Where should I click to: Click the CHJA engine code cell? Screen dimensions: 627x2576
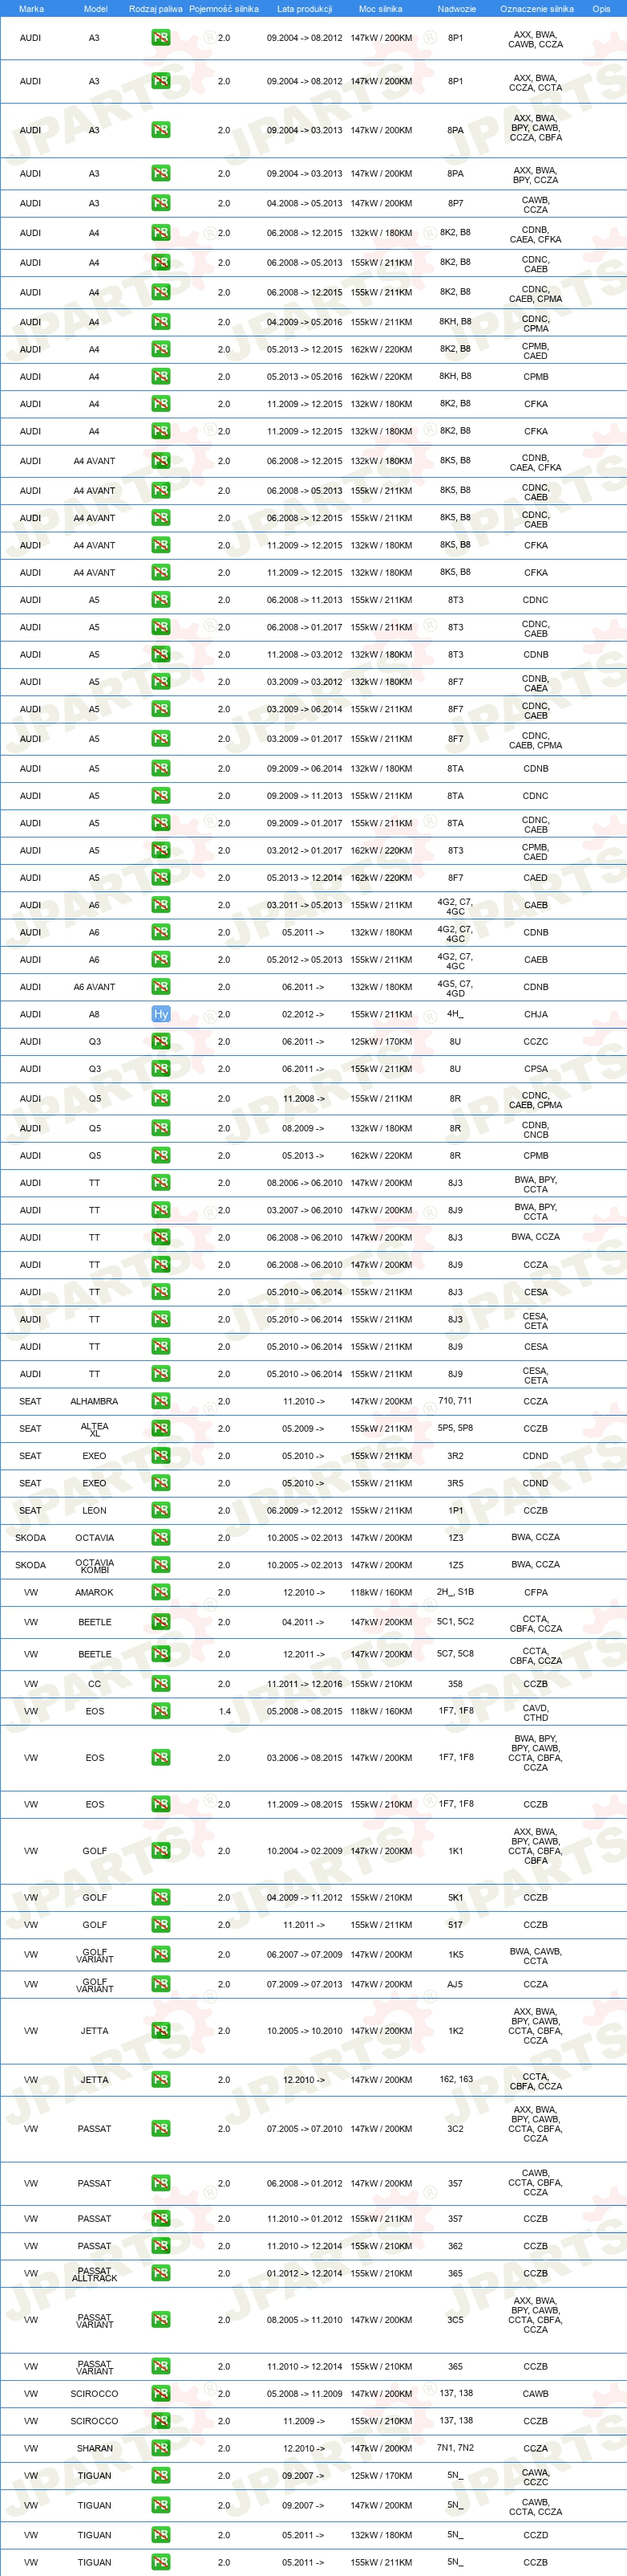pos(536,1014)
